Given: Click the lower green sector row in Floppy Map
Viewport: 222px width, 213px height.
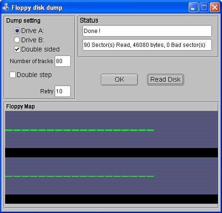Looking at the screenshot, I should coord(80,176).
